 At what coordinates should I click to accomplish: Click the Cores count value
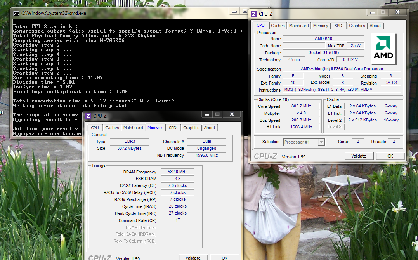point(358,141)
